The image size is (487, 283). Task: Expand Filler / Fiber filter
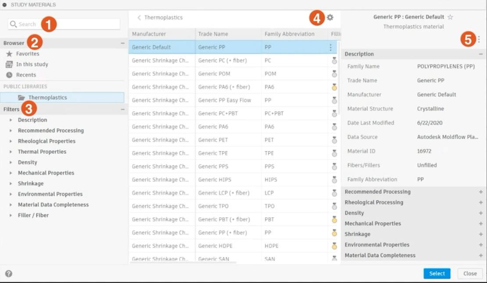[x=11, y=215]
